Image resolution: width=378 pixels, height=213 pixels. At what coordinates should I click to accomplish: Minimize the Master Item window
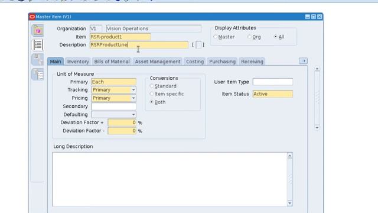[x=307, y=17]
